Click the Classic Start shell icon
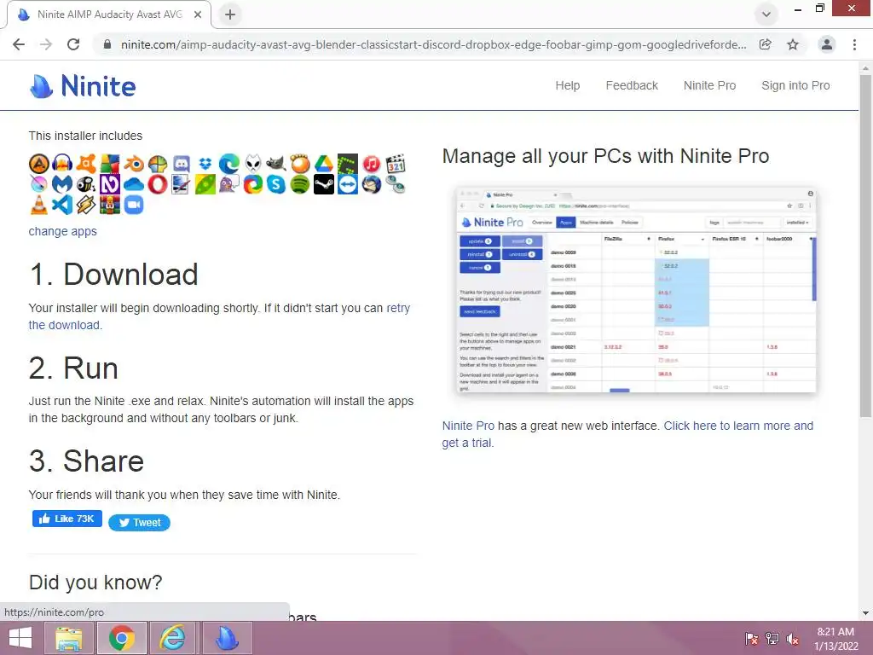 coord(158,164)
